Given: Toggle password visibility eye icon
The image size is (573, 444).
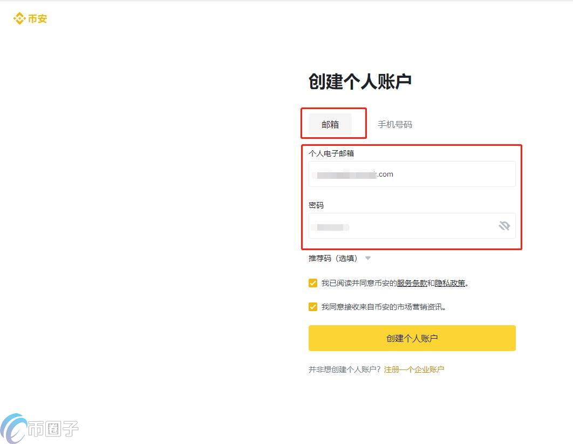Looking at the screenshot, I should pyautogui.click(x=504, y=226).
